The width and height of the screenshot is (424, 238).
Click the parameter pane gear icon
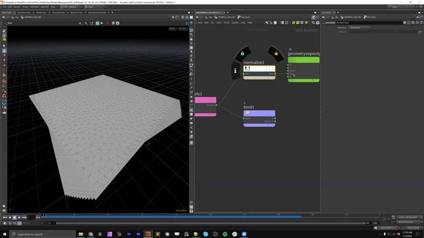click(405, 22)
